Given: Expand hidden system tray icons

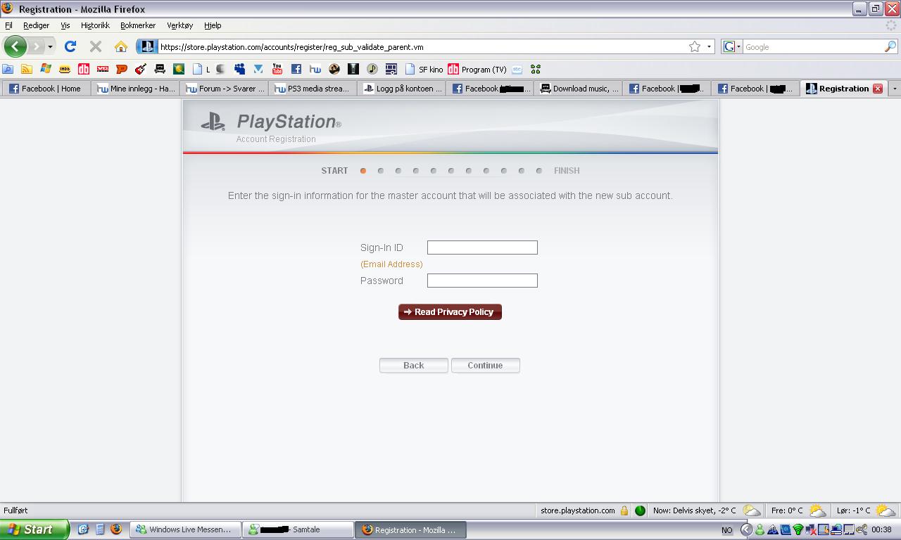Looking at the screenshot, I should [x=746, y=529].
